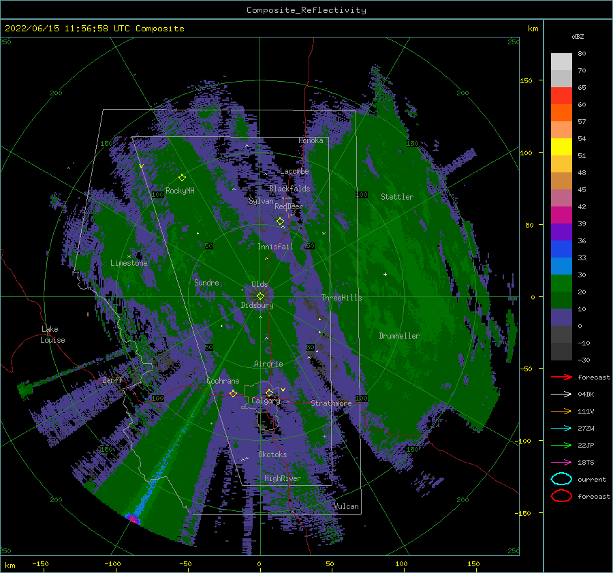Click the Sylvan label
Viewport: 613px width, 573px height.
(x=261, y=201)
